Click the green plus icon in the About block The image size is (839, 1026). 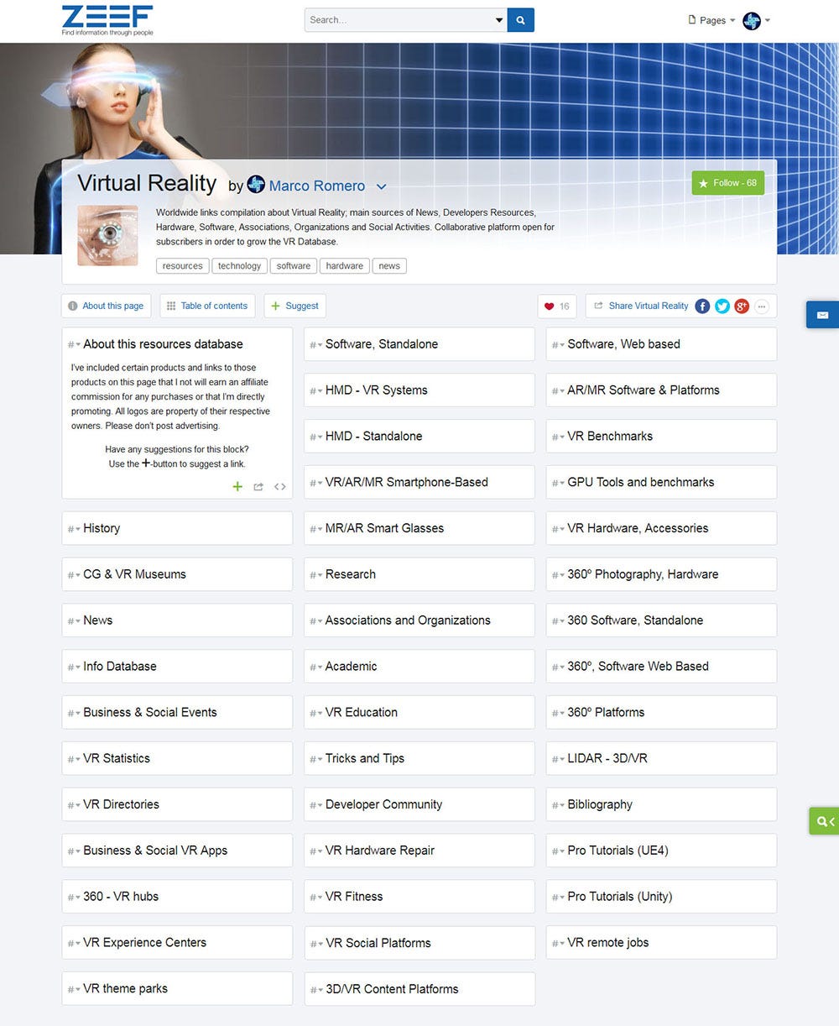(x=237, y=486)
